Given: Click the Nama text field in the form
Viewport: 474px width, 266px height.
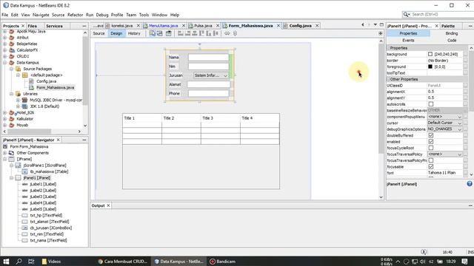Looking at the screenshot, I should (x=209, y=58).
